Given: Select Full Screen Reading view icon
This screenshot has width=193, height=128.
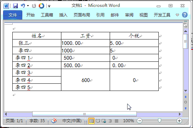Looking at the screenshot, I should pos(98,121).
